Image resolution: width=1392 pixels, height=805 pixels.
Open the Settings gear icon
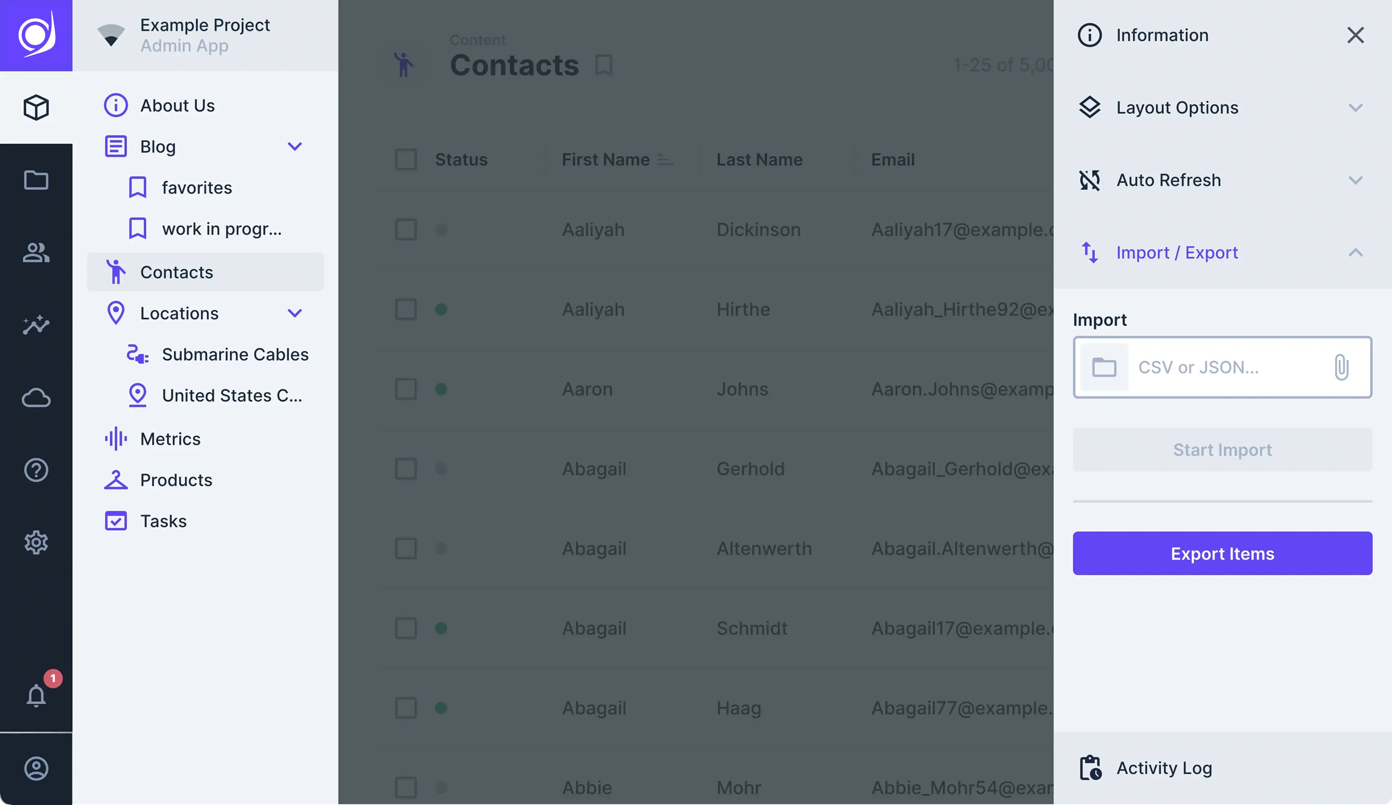coord(36,542)
